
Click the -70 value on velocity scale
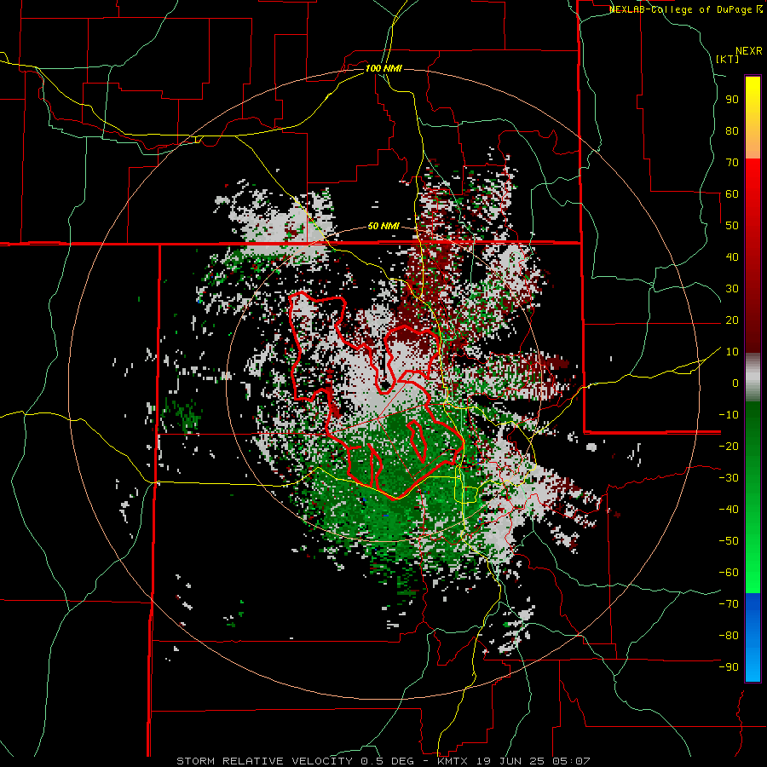point(729,604)
